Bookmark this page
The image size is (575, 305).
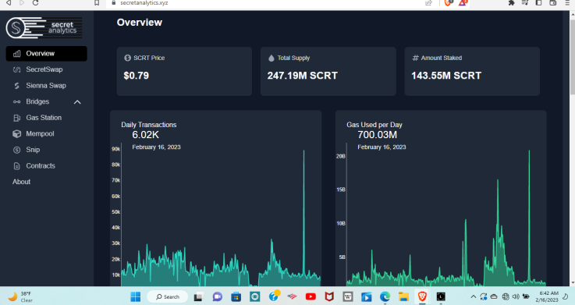[x=97, y=3]
